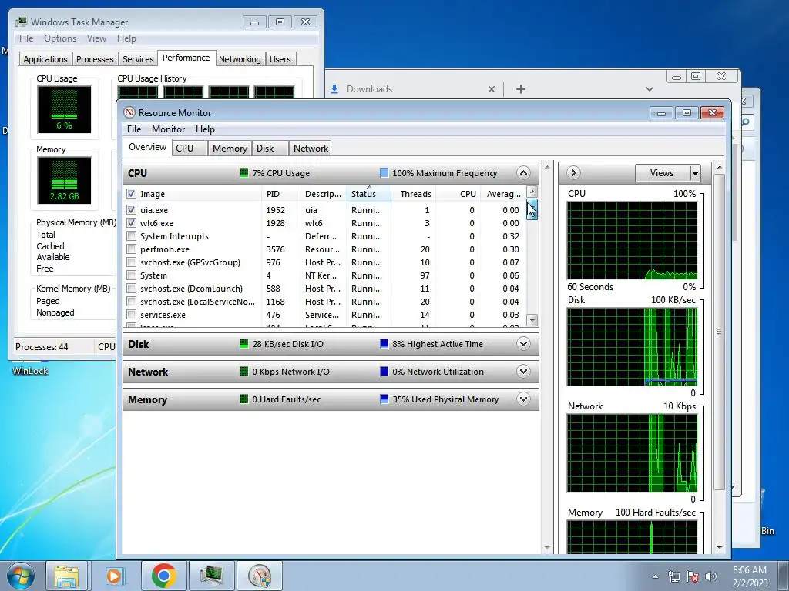Screen dimensions: 789x591
Task: Click the Resource Monitor title bar icon
Action: (129, 112)
